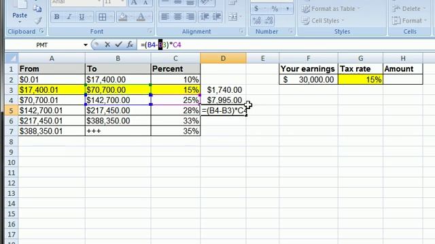This screenshot has height=244, width=435.
Task: Select column A header
Action: click(x=52, y=58)
